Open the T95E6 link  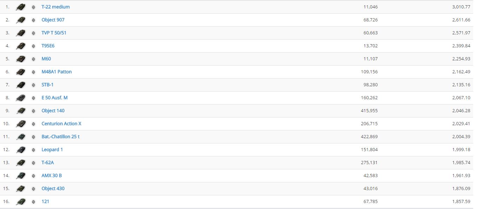pos(48,46)
